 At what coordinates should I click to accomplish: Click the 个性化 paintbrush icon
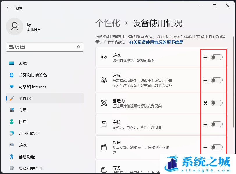pyautogui.click(x=12, y=98)
